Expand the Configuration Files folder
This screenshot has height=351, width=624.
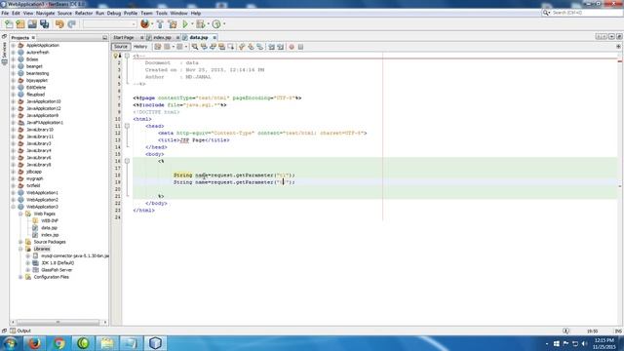[x=20, y=277]
